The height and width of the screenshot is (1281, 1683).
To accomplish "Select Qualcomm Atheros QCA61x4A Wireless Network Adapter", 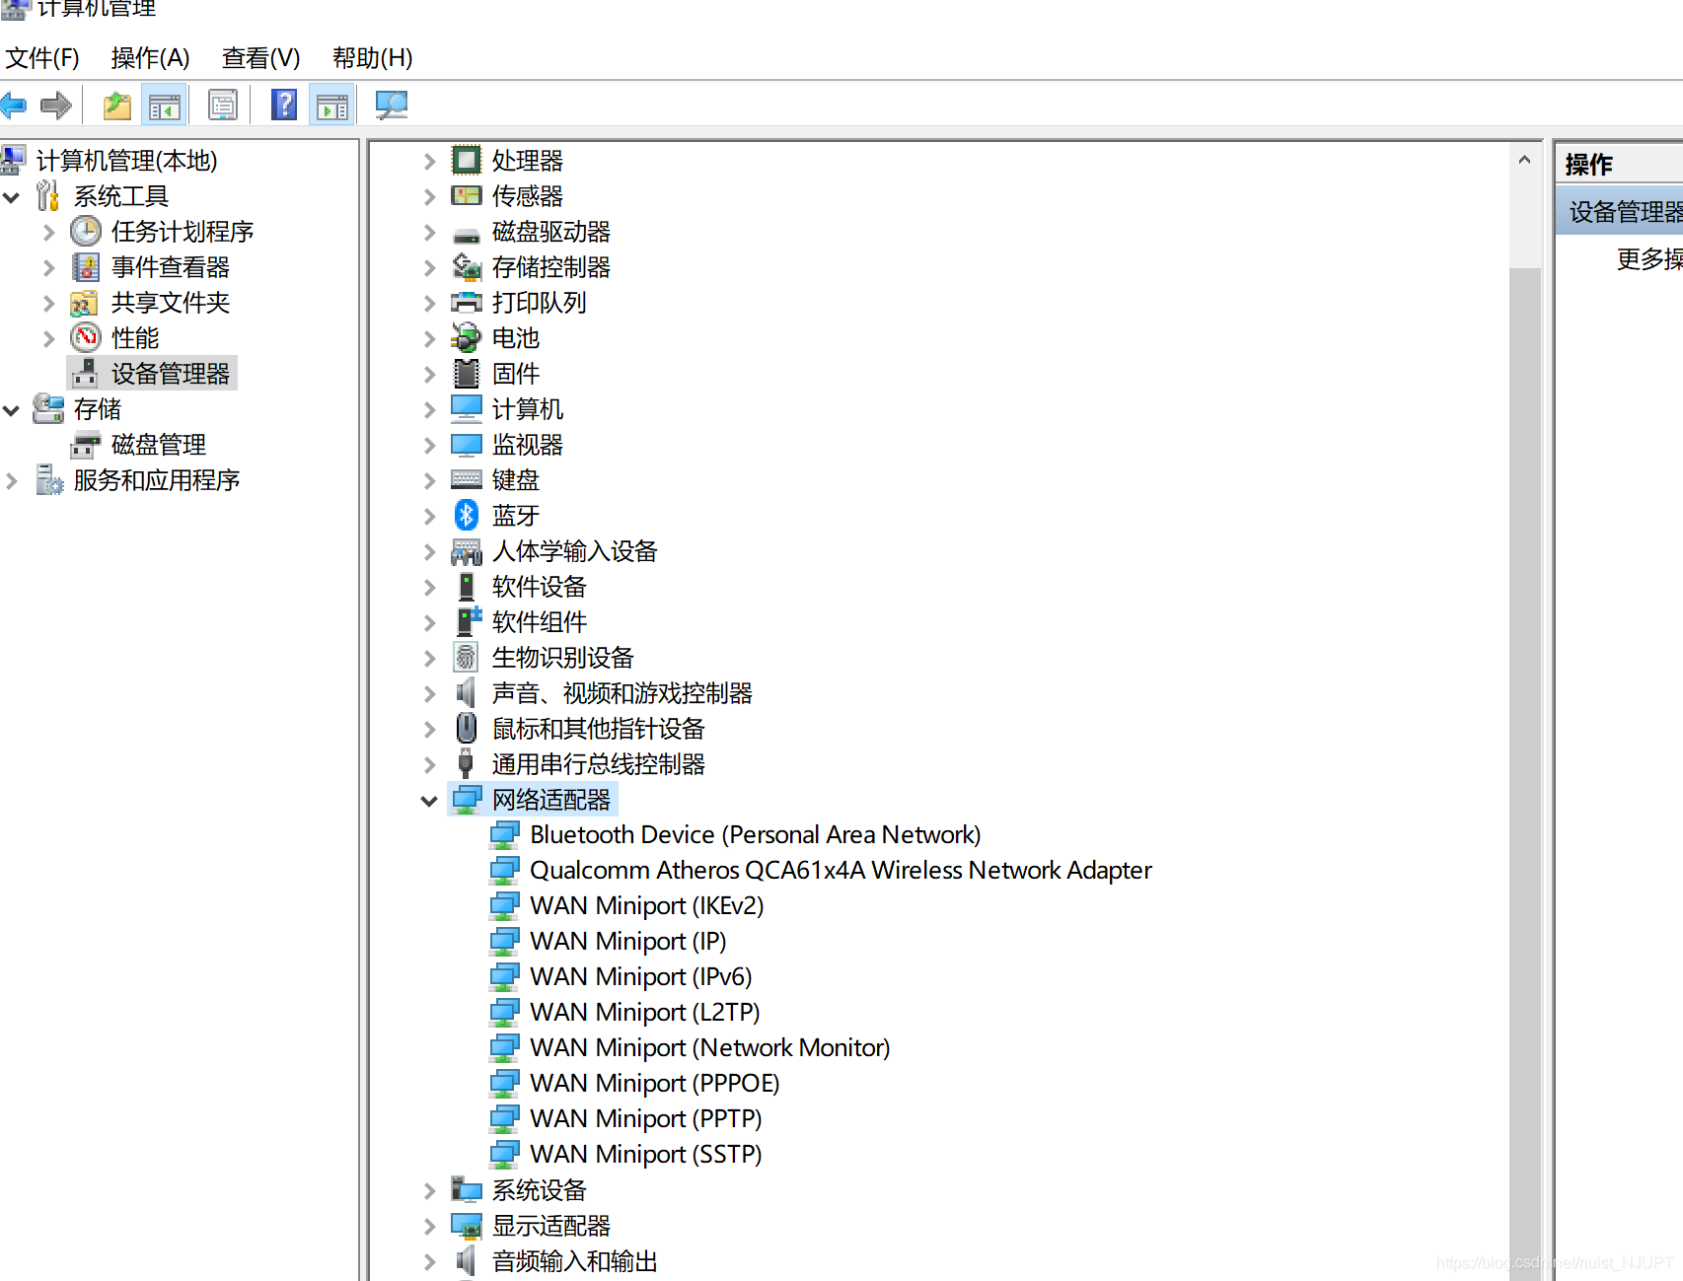I will (x=841, y=871).
